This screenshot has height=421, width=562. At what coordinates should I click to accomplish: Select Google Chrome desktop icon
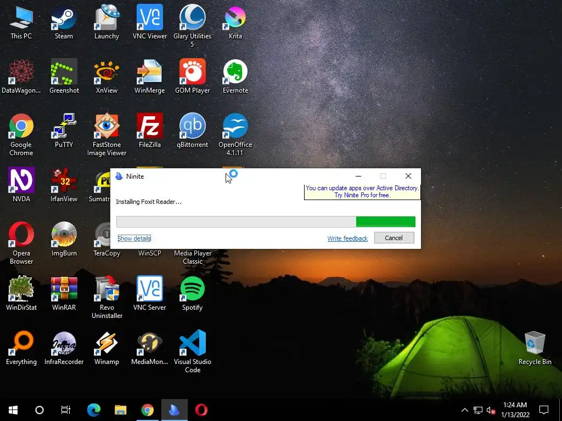pyautogui.click(x=21, y=135)
